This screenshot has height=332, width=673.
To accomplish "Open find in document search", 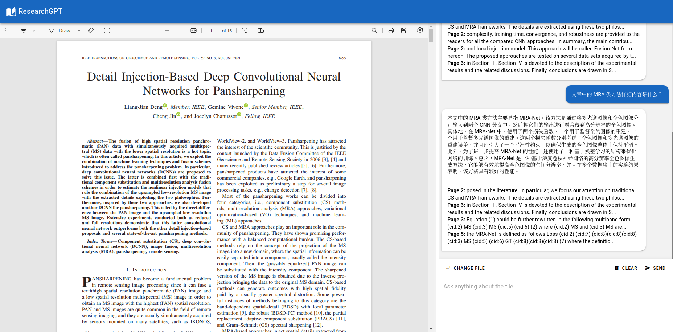I will [x=374, y=30].
